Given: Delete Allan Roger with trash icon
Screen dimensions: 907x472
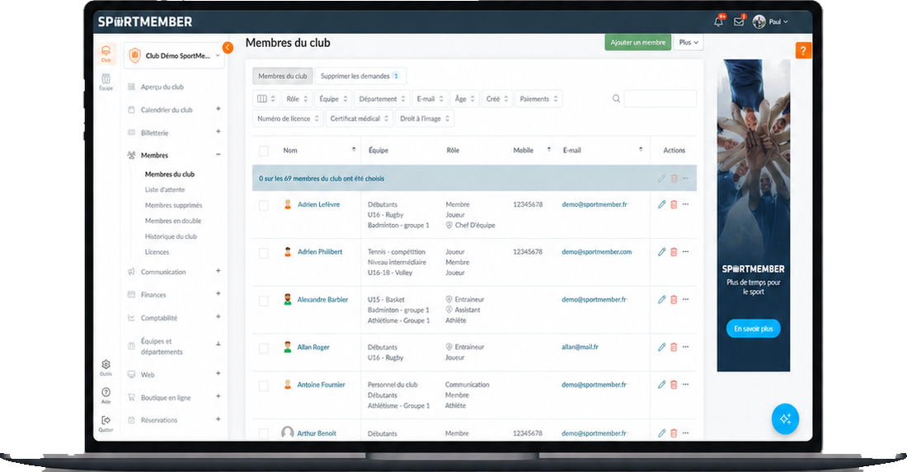Looking at the screenshot, I should point(674,348).
